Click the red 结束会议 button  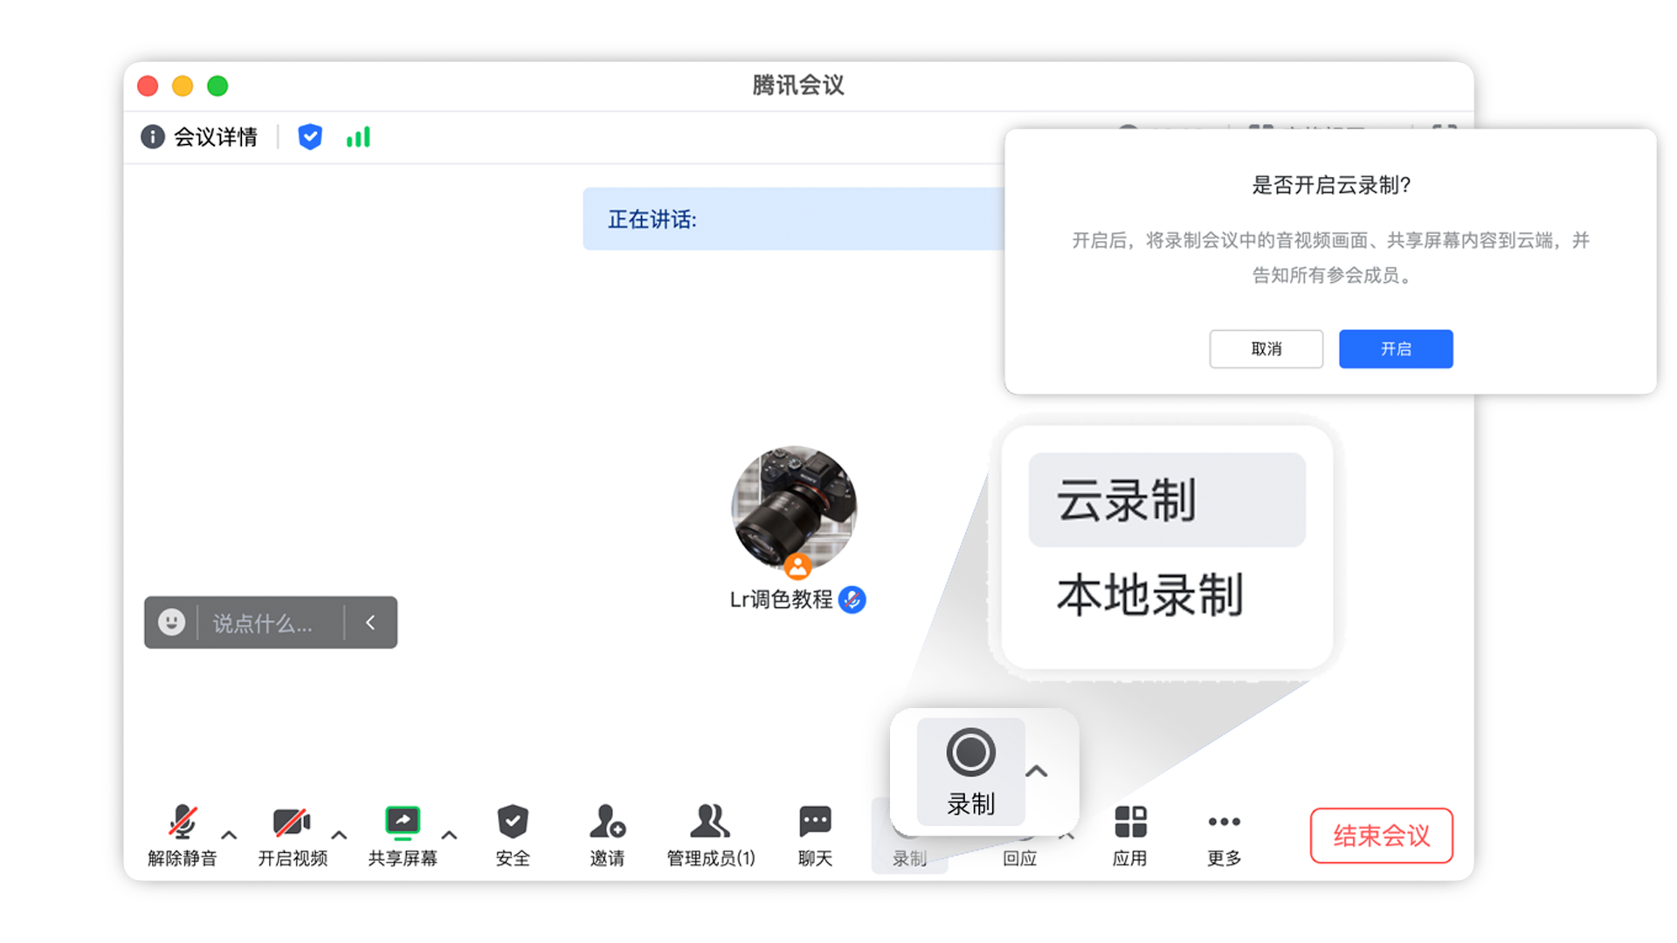[x=1381, y=836]
